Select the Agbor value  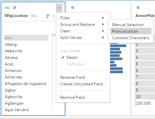click(x=26, y=90)
